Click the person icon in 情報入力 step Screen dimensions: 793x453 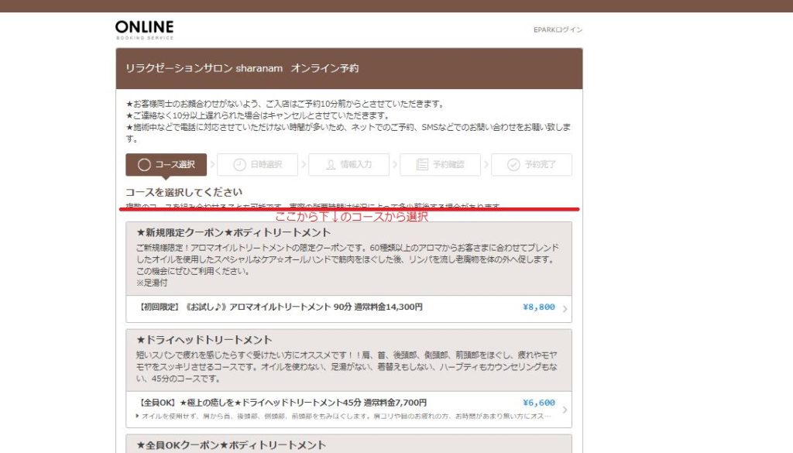331,165
